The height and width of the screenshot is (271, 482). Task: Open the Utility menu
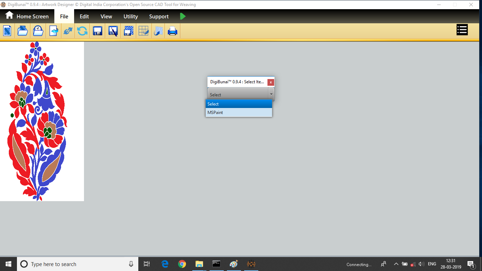click(131, 17)
